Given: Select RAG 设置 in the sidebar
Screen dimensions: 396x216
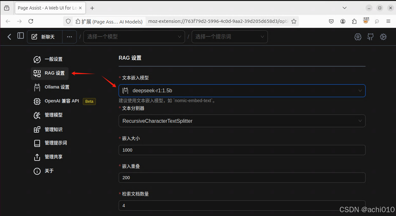Looking at the screenshot, I should [x=49, y=73].
